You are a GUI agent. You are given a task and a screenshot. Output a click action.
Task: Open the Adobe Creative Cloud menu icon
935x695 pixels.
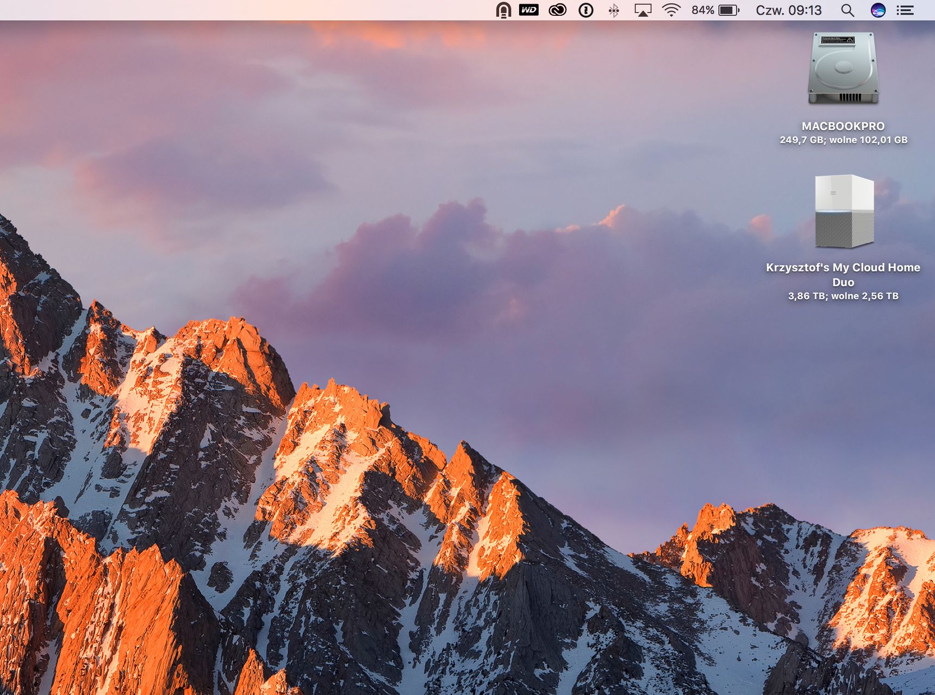558,10
